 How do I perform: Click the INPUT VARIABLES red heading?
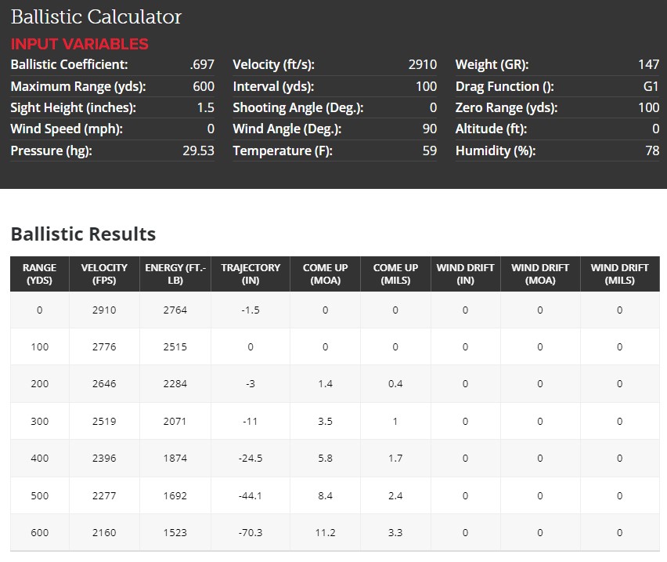pyautogui.click(x=79, y=44)
